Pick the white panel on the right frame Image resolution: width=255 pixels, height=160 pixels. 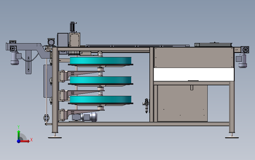coord(194,74)
